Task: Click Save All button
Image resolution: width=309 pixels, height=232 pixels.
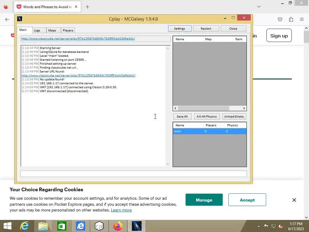Action: 182,117
